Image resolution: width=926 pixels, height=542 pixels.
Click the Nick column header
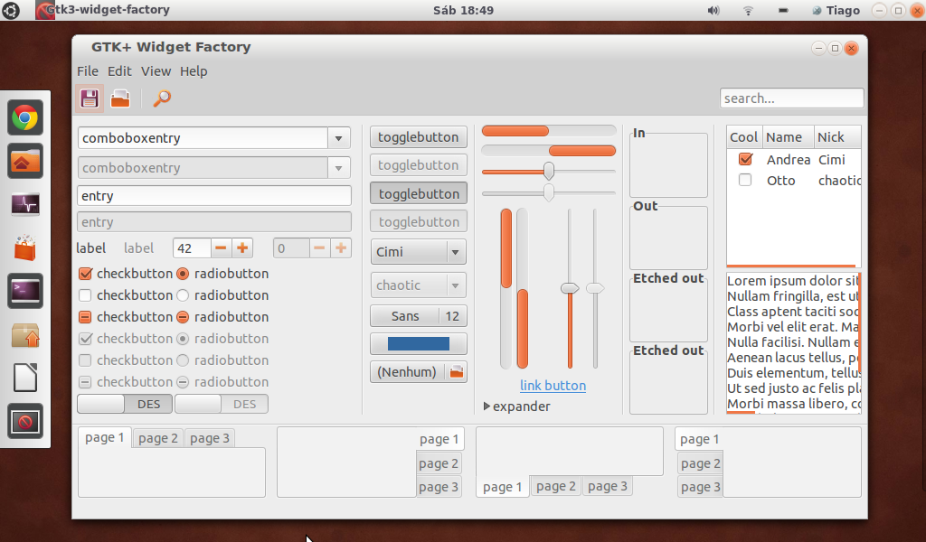pyautogui.click(x=836, y=136)
